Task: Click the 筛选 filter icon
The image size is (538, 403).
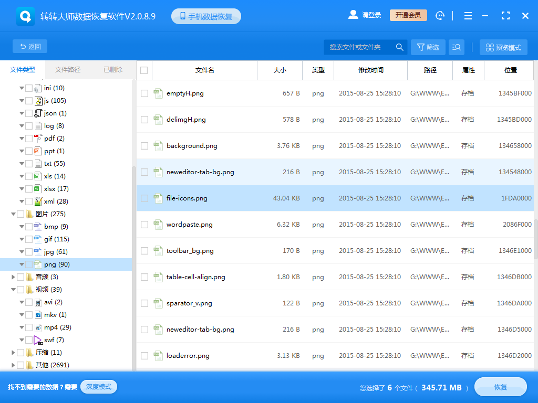Action: click(x=428, y=47)
